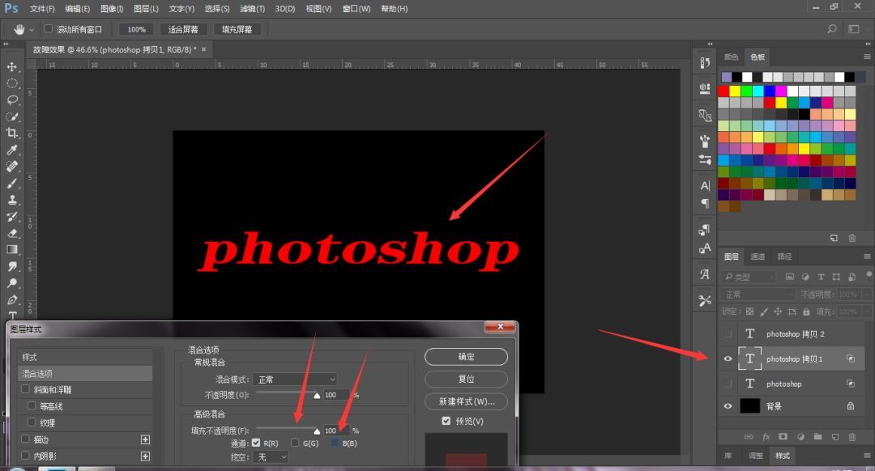Select the Eraser tool

11,234
